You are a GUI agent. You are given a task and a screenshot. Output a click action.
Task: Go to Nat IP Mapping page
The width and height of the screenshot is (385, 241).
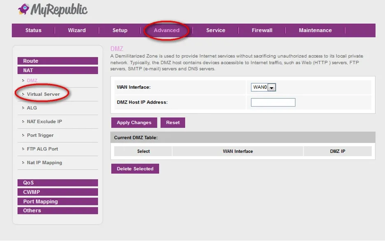pos(44,163)
